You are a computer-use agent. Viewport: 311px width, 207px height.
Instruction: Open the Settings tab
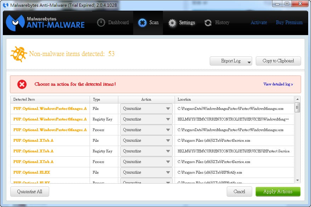pos(181,23)
